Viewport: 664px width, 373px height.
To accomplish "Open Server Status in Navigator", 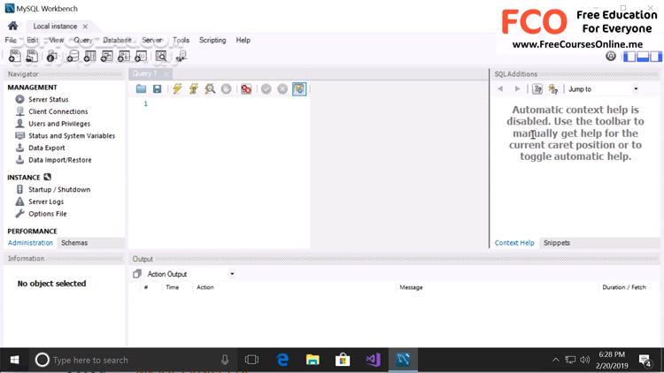I will [49, 99].
